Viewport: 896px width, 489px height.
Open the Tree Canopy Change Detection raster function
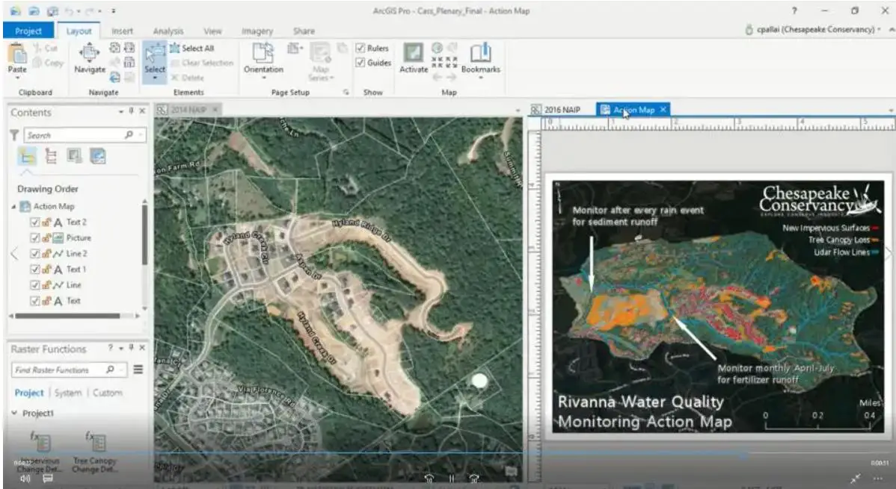pos(98,442)
